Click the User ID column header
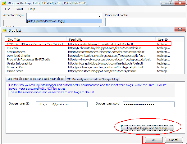This screenshot has height=144, width=187. tap(164, 39)
